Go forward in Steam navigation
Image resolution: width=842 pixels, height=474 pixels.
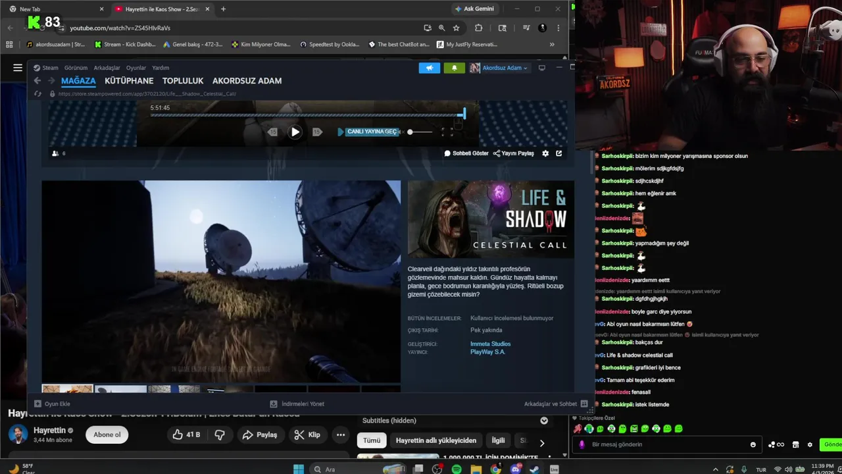point(51,80)
